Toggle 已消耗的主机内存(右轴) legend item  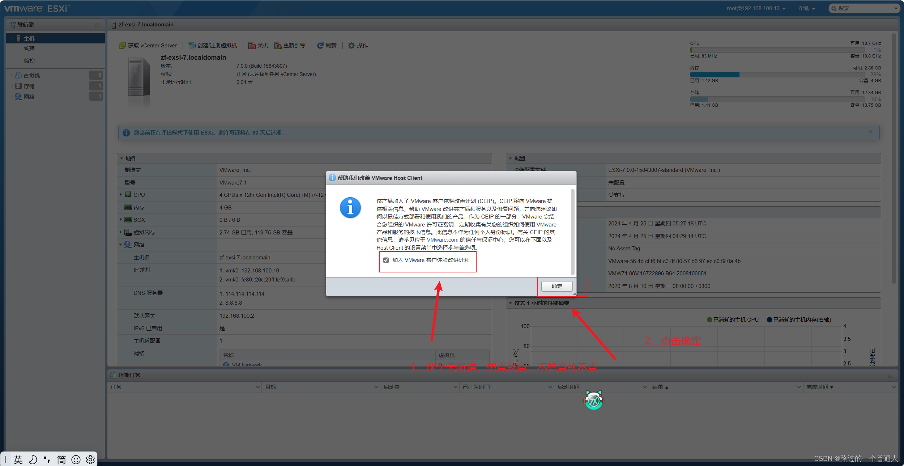tap(799, 320)
